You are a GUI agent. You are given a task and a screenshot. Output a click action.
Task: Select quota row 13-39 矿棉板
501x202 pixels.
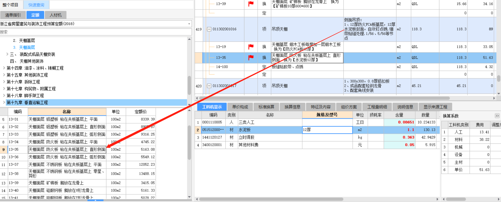coord(78,183)
